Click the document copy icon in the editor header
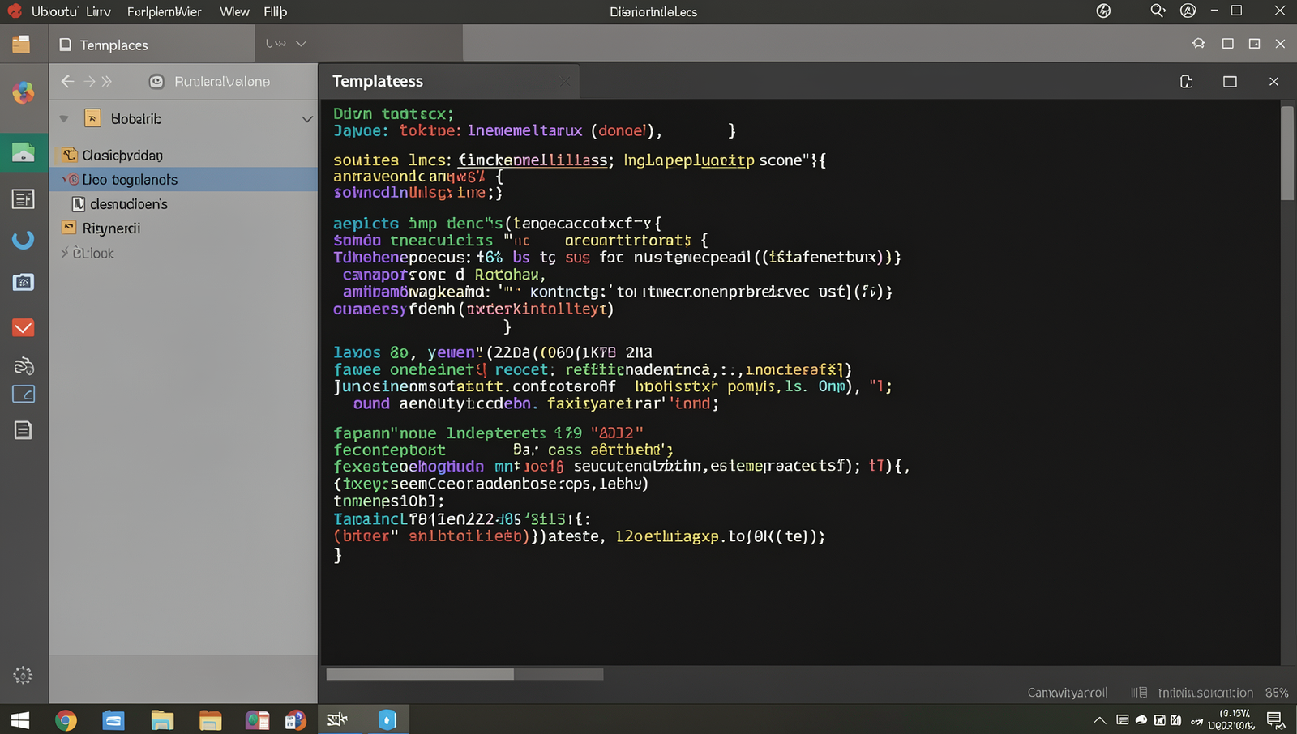The image size is (1297, 734). point(1186,81)
